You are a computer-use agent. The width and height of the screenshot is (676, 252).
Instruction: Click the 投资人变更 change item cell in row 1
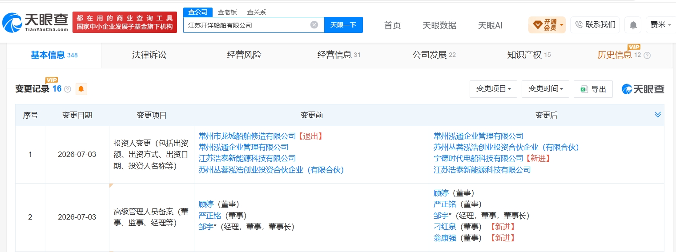tap(152, 155)
